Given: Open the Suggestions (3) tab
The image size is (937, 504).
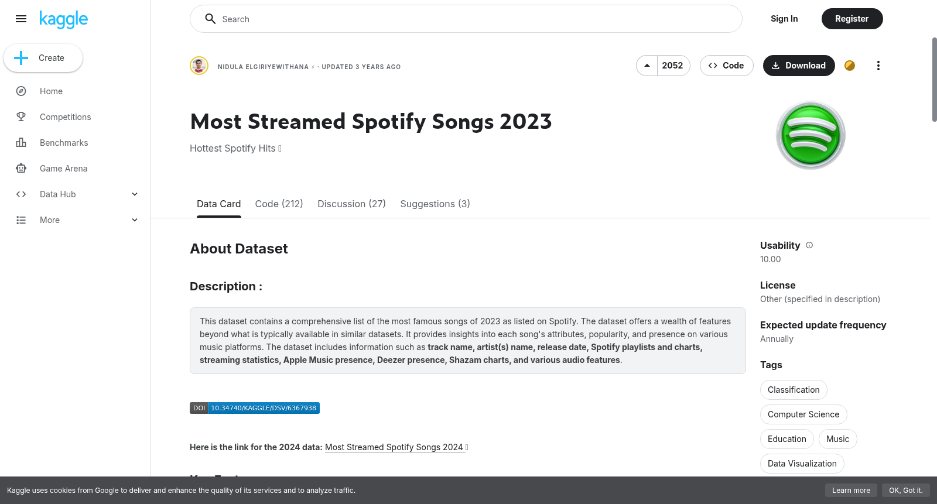Looking at the screenshot, I should click(435, 204).
